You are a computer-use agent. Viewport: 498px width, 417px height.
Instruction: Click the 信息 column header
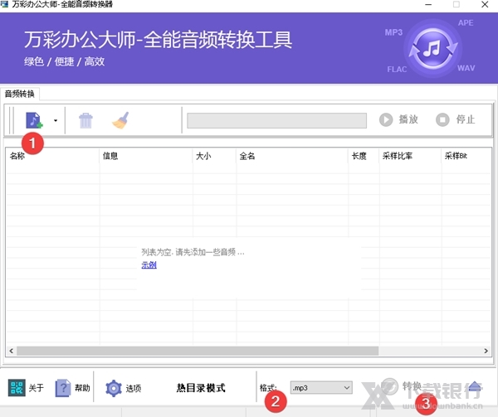click(x=146, y=156)
